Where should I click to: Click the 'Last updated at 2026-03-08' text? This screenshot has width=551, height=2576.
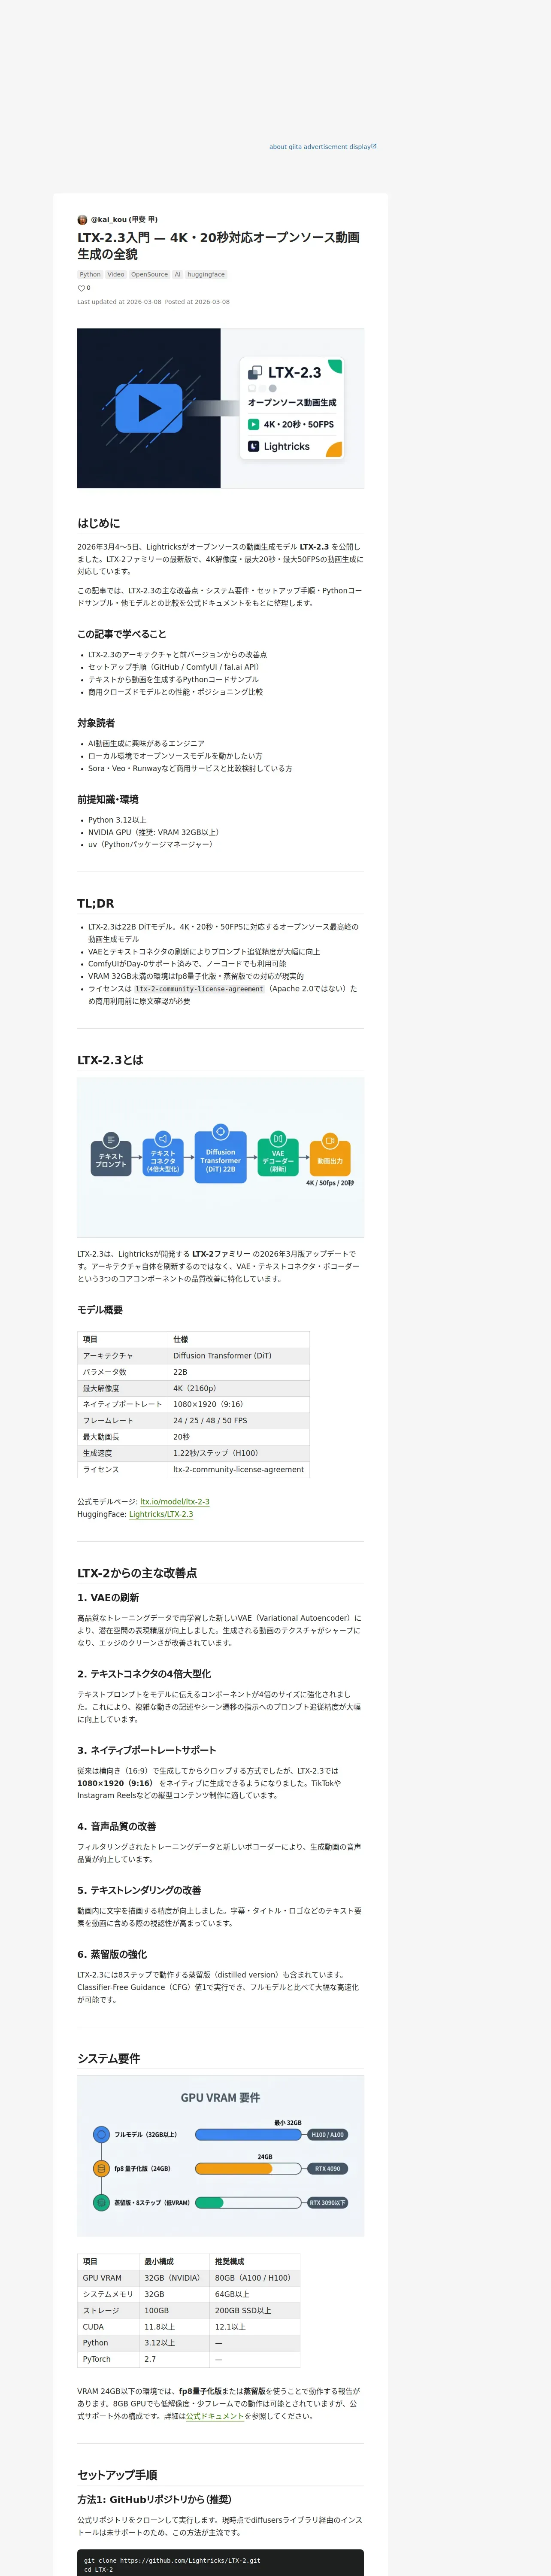coord(119,302)
